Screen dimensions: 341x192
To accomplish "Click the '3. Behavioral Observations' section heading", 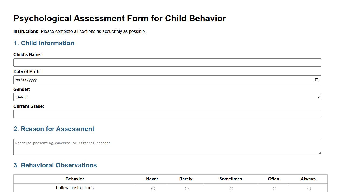I will click(x=55, y=165).
